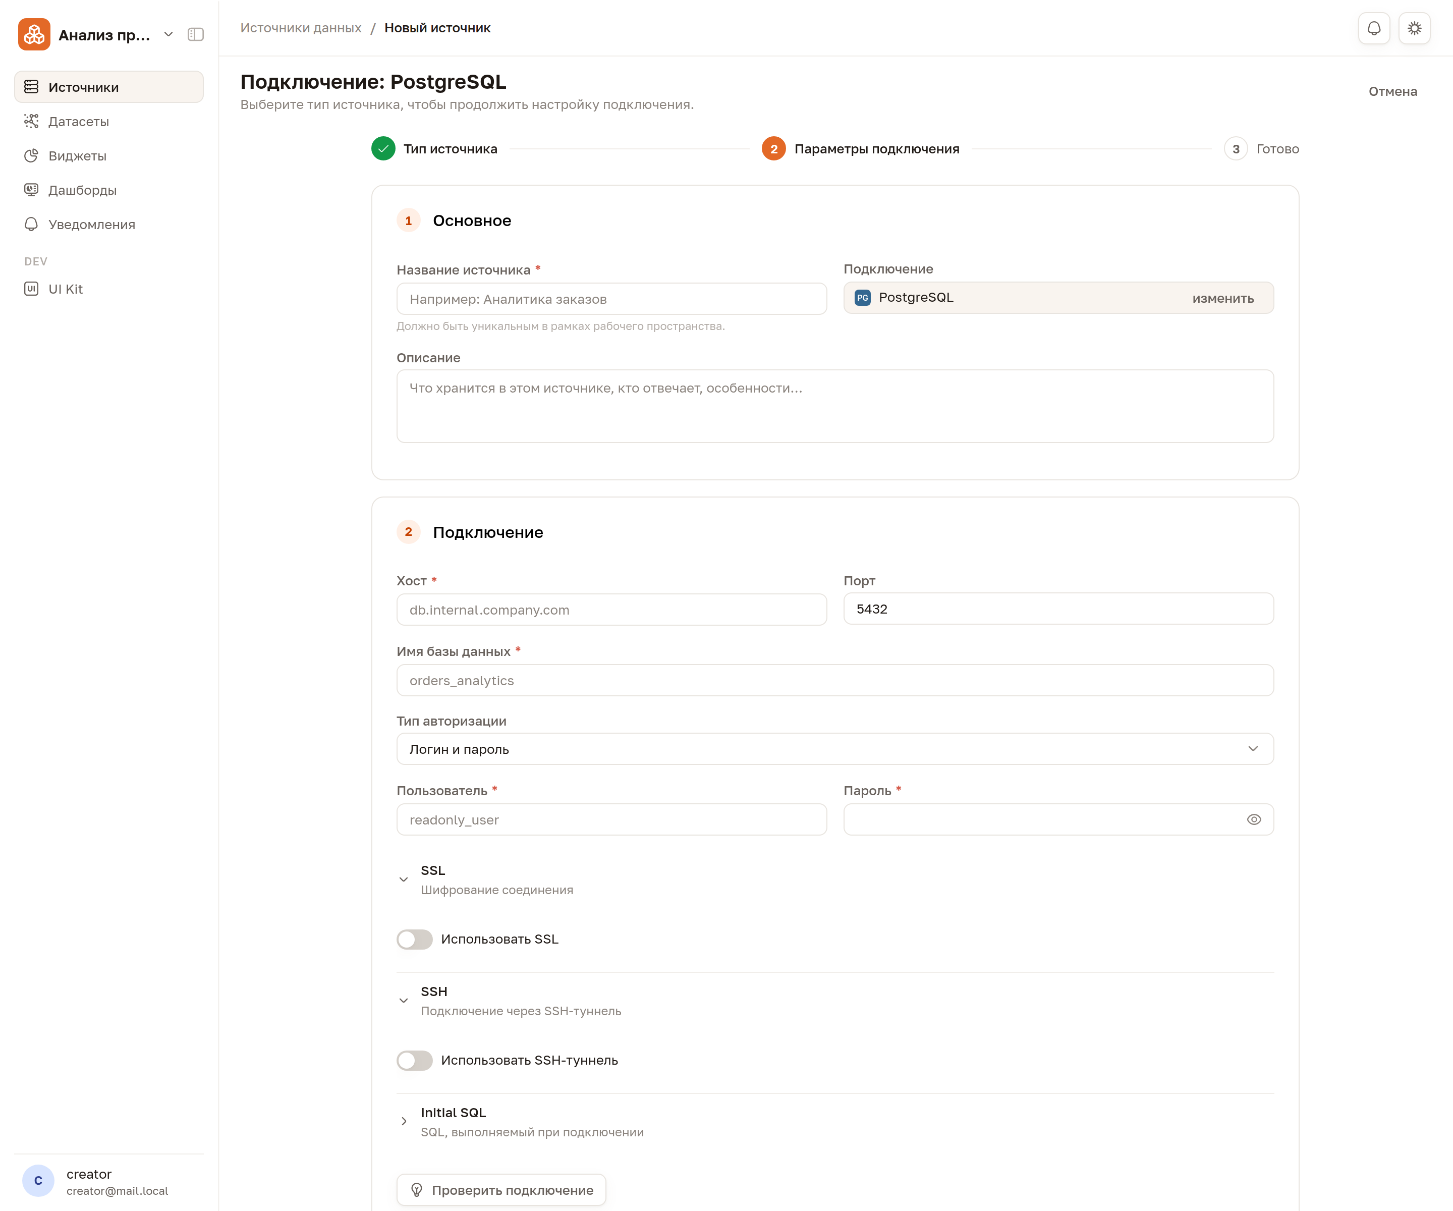The image size is (1453, 1211).
Task: Click the Виджеты pie chart icon
Action: [31, 156]
